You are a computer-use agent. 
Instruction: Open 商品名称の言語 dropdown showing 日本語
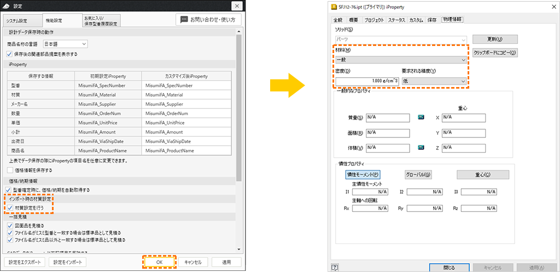(65, 44)
